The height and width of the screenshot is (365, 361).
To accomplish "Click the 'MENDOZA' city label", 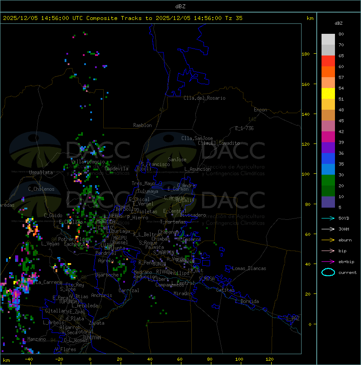I will pyautogui.click(x=105, y=221).
